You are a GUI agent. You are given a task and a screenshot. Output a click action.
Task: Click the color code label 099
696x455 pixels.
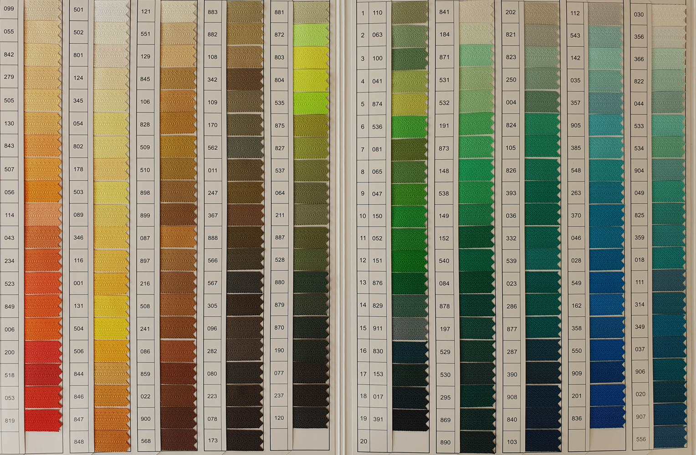[9, 9]
